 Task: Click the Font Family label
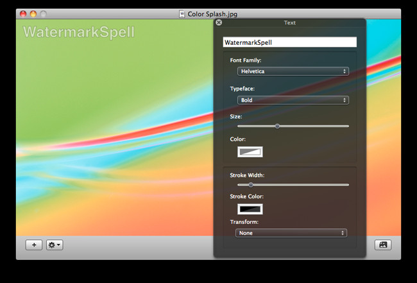[246, 60]
